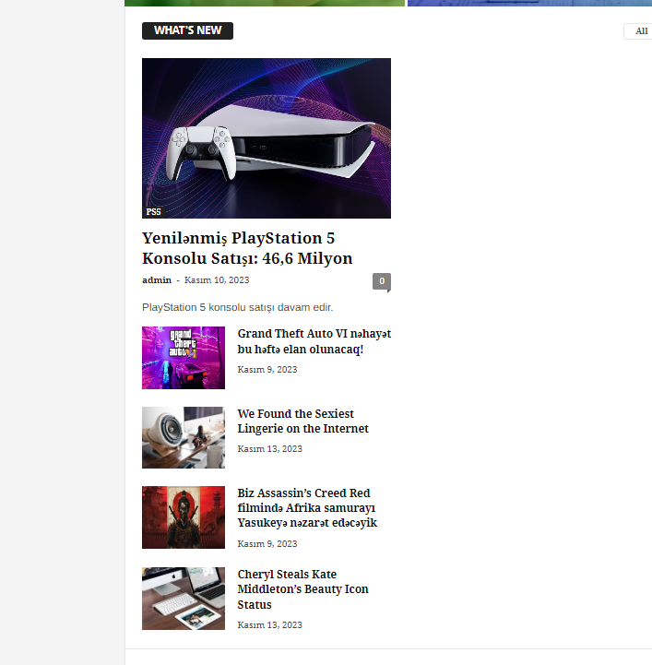Open the admin author link
Image resolution: width=652 pixels, height=665 pixels.
pyautogui.click(x=157, y=279)
